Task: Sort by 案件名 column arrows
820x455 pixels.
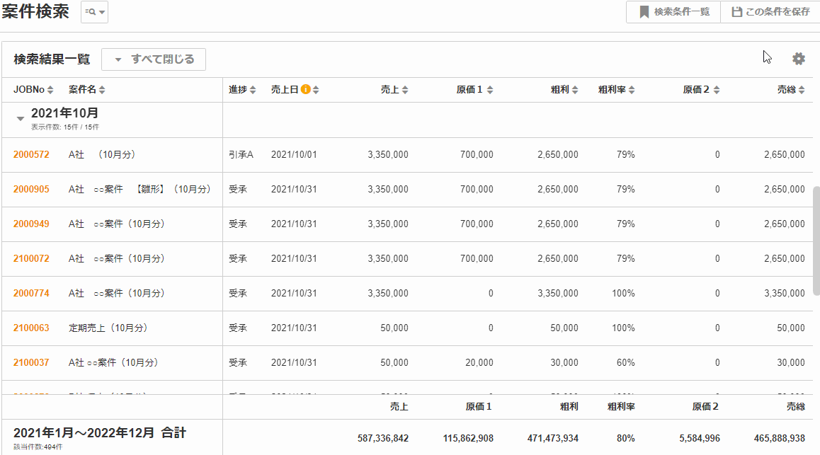Action: (102, 90)
